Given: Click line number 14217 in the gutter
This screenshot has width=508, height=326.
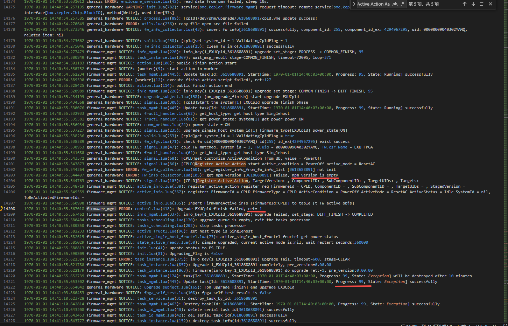Looking at the screenshot, I should point(9,259).
